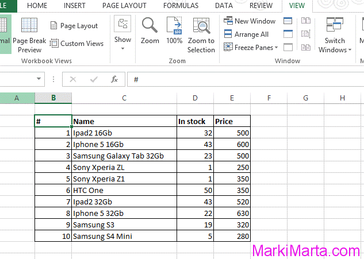Select the Normal view button
Viewport: 364px width, 259px height.
point(5,34)
